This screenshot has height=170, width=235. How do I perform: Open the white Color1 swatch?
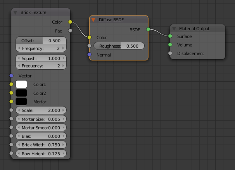click(21, 84)
